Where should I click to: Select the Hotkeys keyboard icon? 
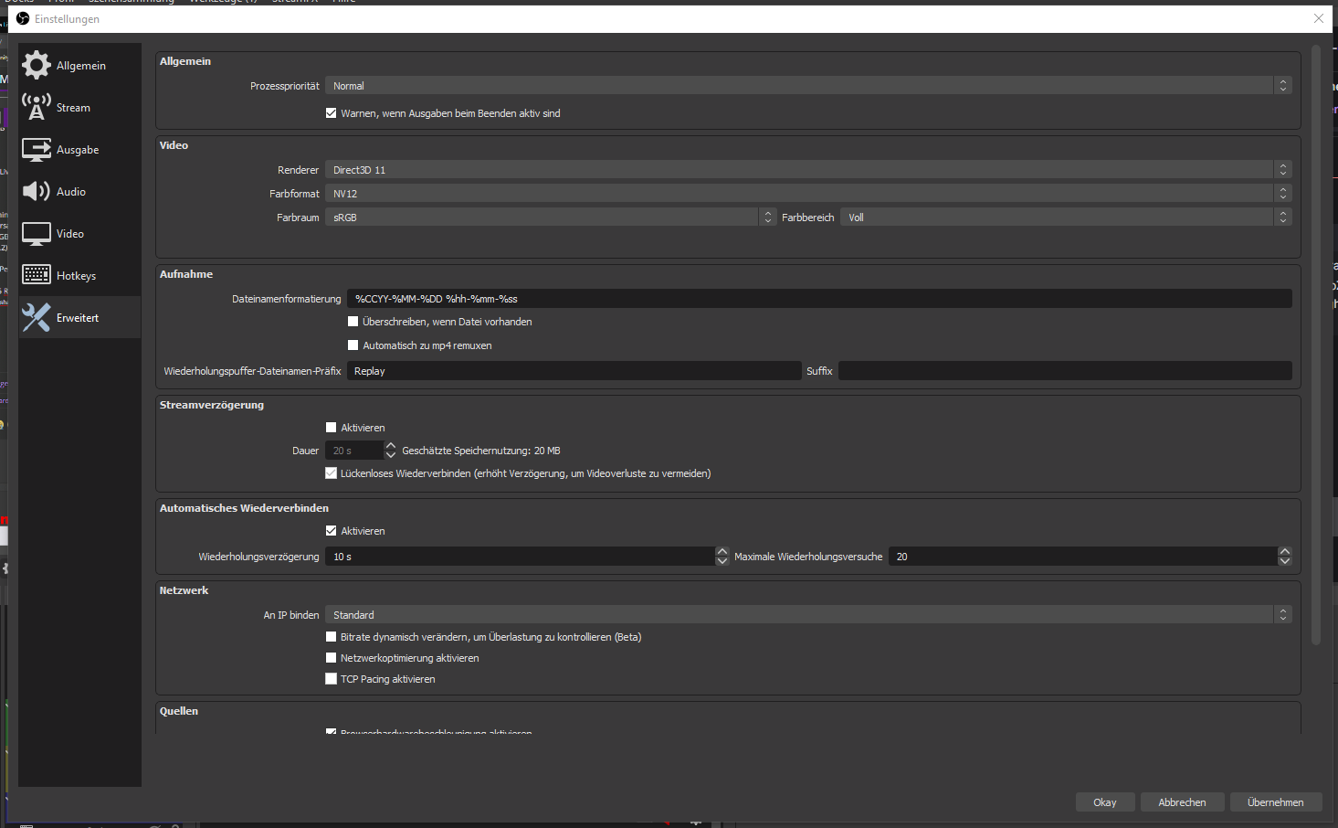[37, 275]
